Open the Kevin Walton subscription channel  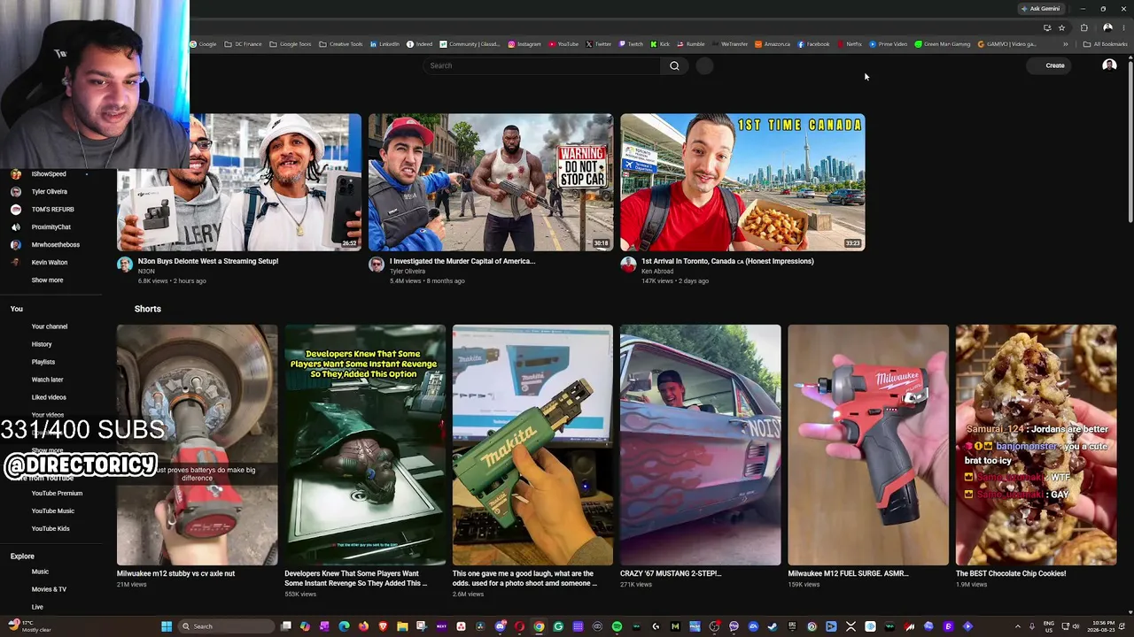(50, 263)
